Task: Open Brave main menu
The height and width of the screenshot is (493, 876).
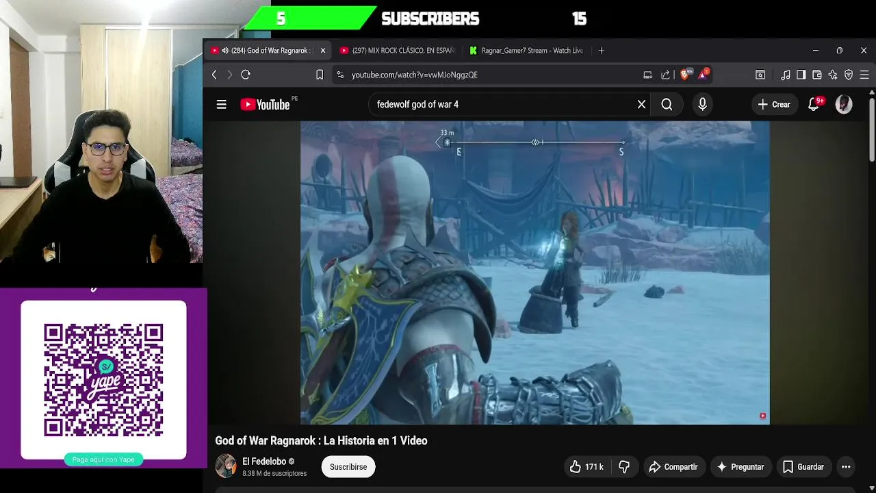Action: [864, 75]
